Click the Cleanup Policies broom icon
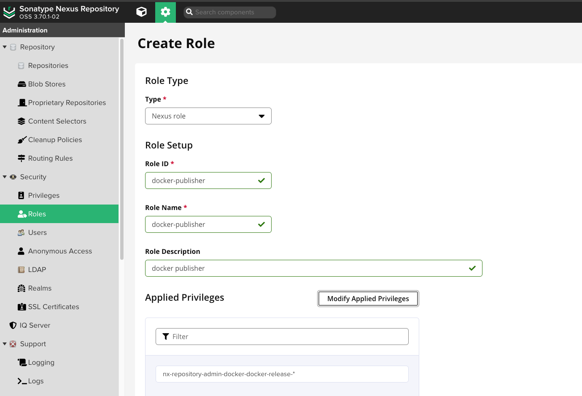Image resolution: width=582 pixels, height=396 pixels. coord(22,140)
